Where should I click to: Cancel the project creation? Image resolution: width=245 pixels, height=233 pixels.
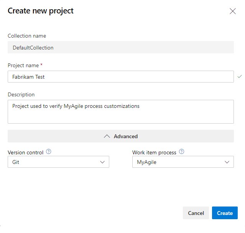point(196,213)
